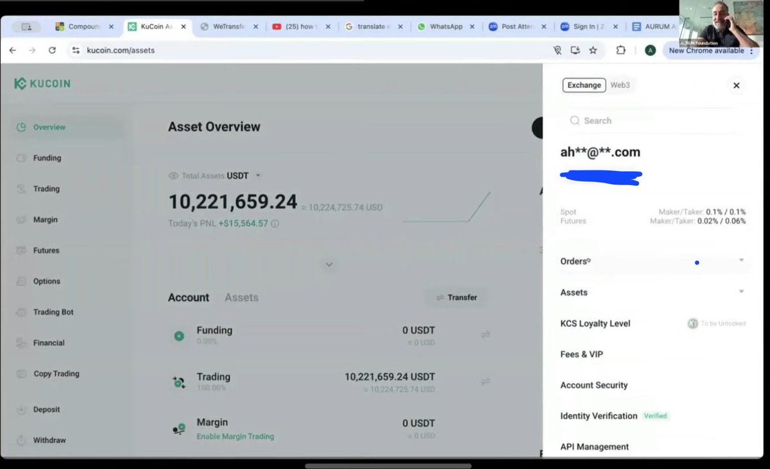Click the Withdraw sidebar icon

pyautogui.click(x=21, y=440)
